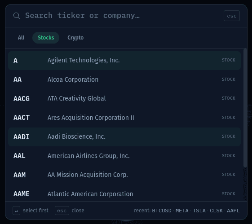
Task: Click the "close" footer label
Action: click(78, 211)
